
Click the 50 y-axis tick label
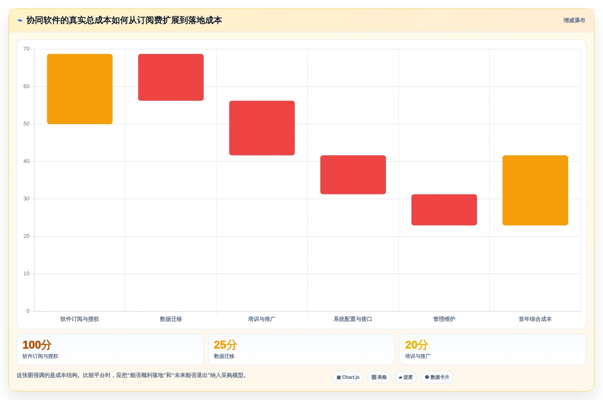(26, 124)
